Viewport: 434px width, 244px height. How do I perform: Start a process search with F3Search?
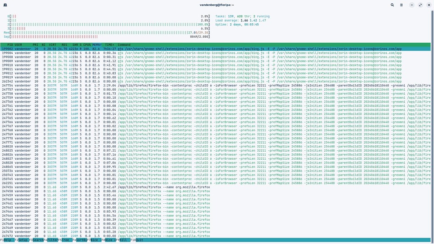(36, 240)
